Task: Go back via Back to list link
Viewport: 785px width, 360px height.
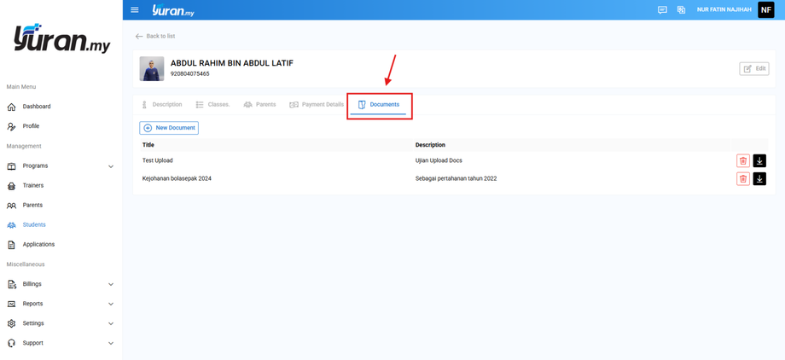Action: pyautogui.click(x=155, y=37)
